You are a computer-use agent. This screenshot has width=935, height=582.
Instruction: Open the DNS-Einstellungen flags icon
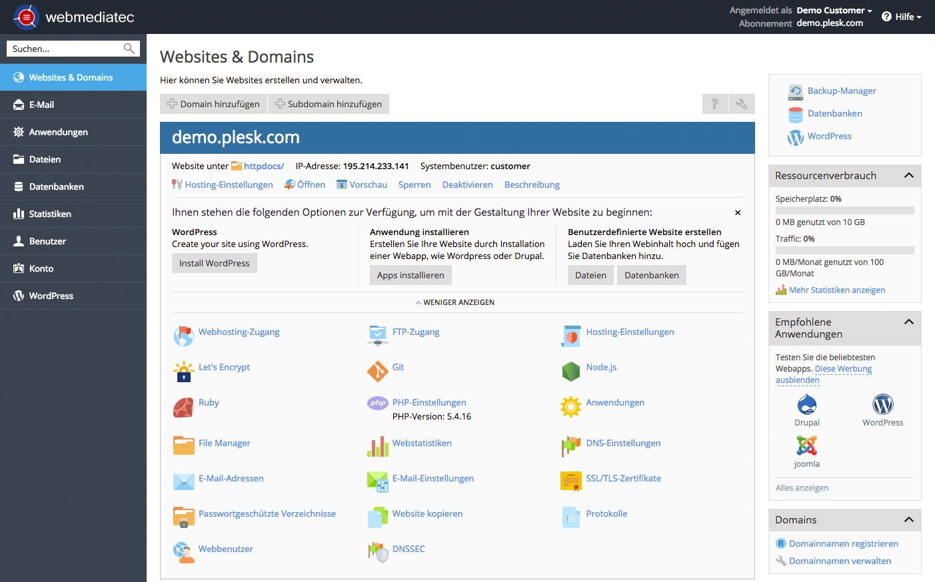tap(571, 447)
